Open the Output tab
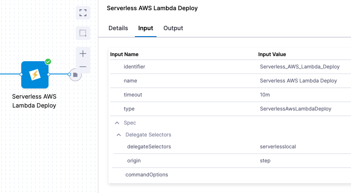The image size is (351, 193). click(x=173, y=28)
